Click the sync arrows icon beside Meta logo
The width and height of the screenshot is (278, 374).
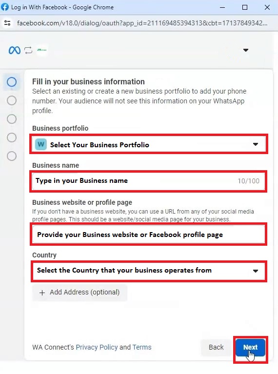[x=28, y=50]
